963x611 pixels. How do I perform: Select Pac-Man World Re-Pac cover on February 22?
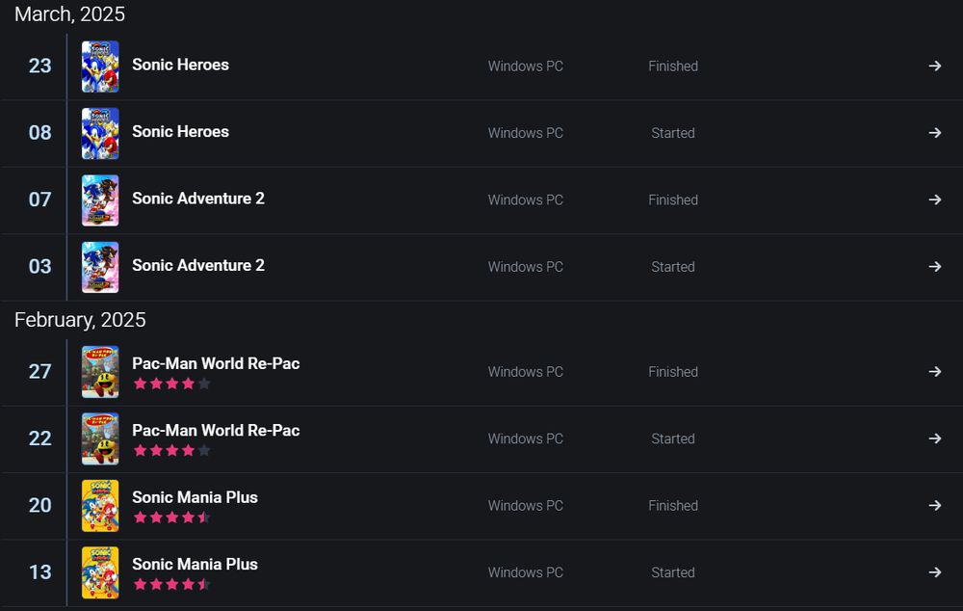[x=100, y=438]
